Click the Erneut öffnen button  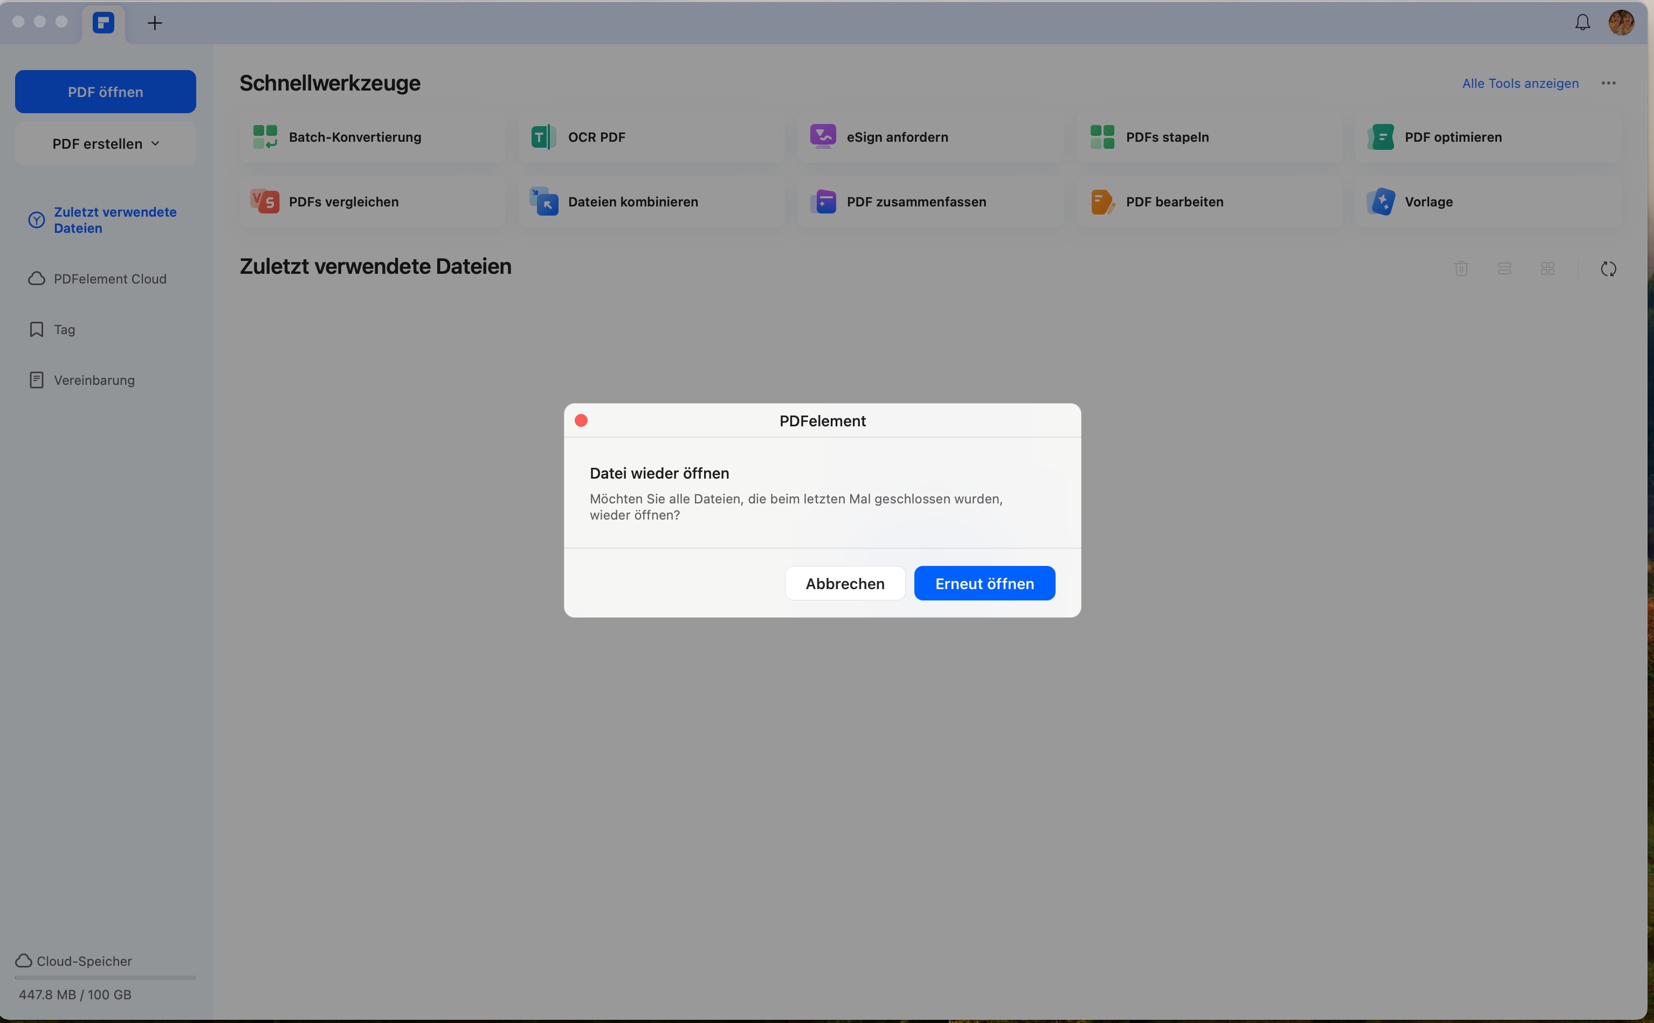point(984,583)
